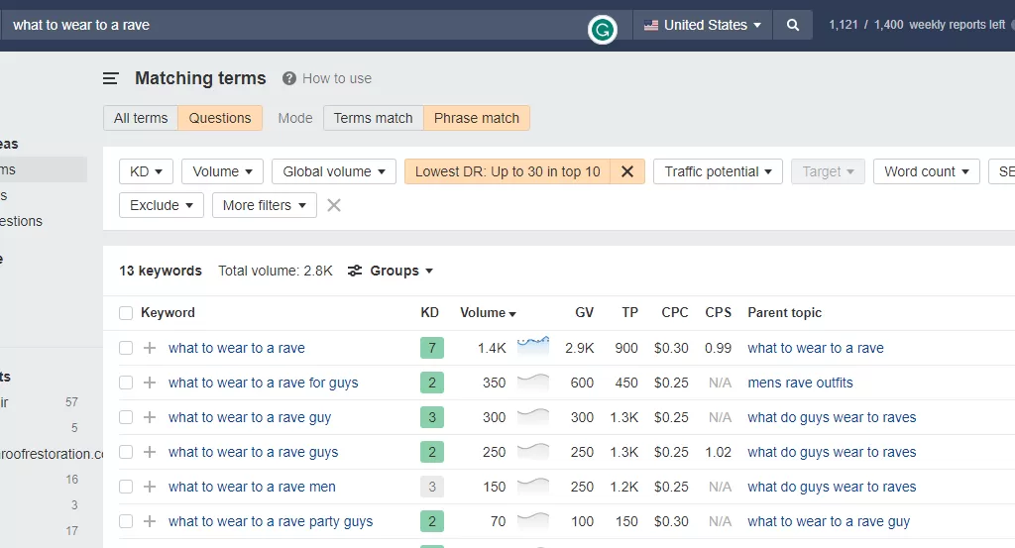Viewport: 1015px width, 548px height.
Task: Open trend chart for 'what to wear to a rave guy'
Action: point(533,416)
